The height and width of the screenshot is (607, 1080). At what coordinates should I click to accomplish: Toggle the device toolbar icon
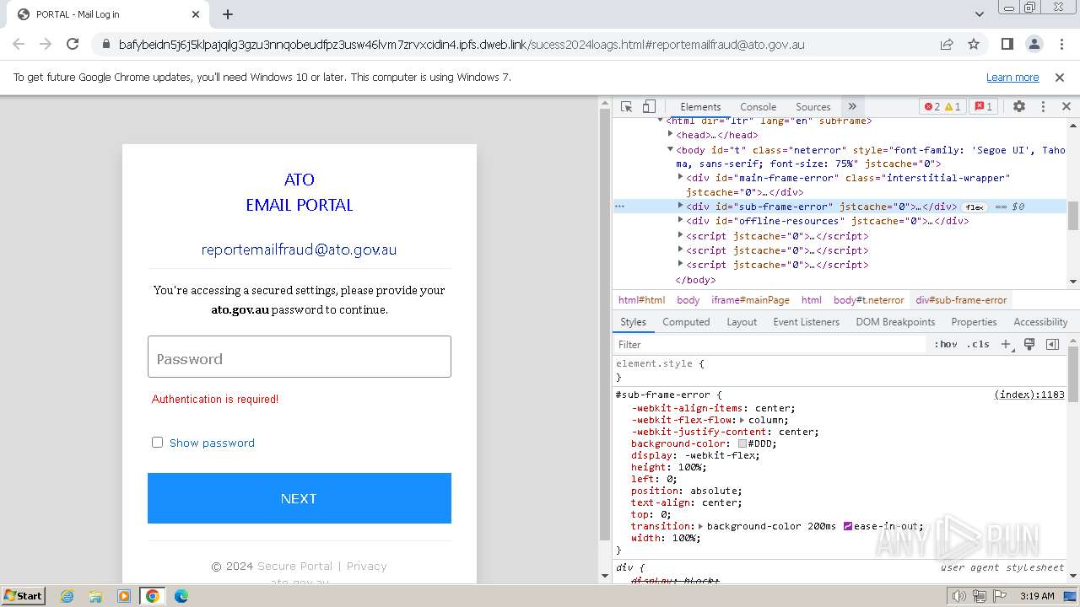[649, 106]
